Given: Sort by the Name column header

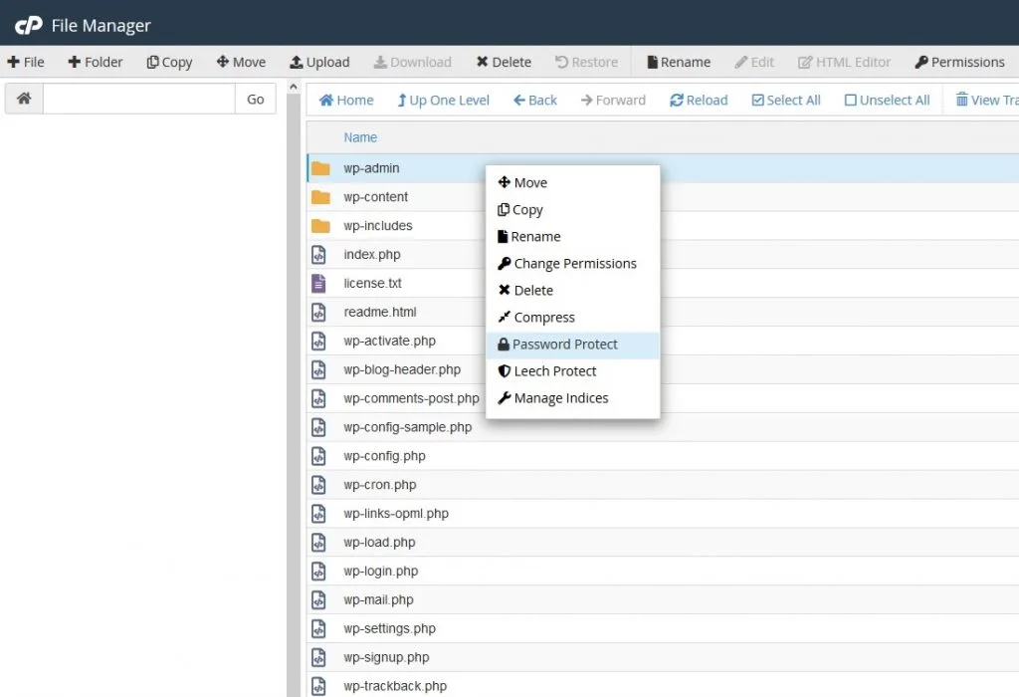Looking at the screenshot, I should [360, 137].
